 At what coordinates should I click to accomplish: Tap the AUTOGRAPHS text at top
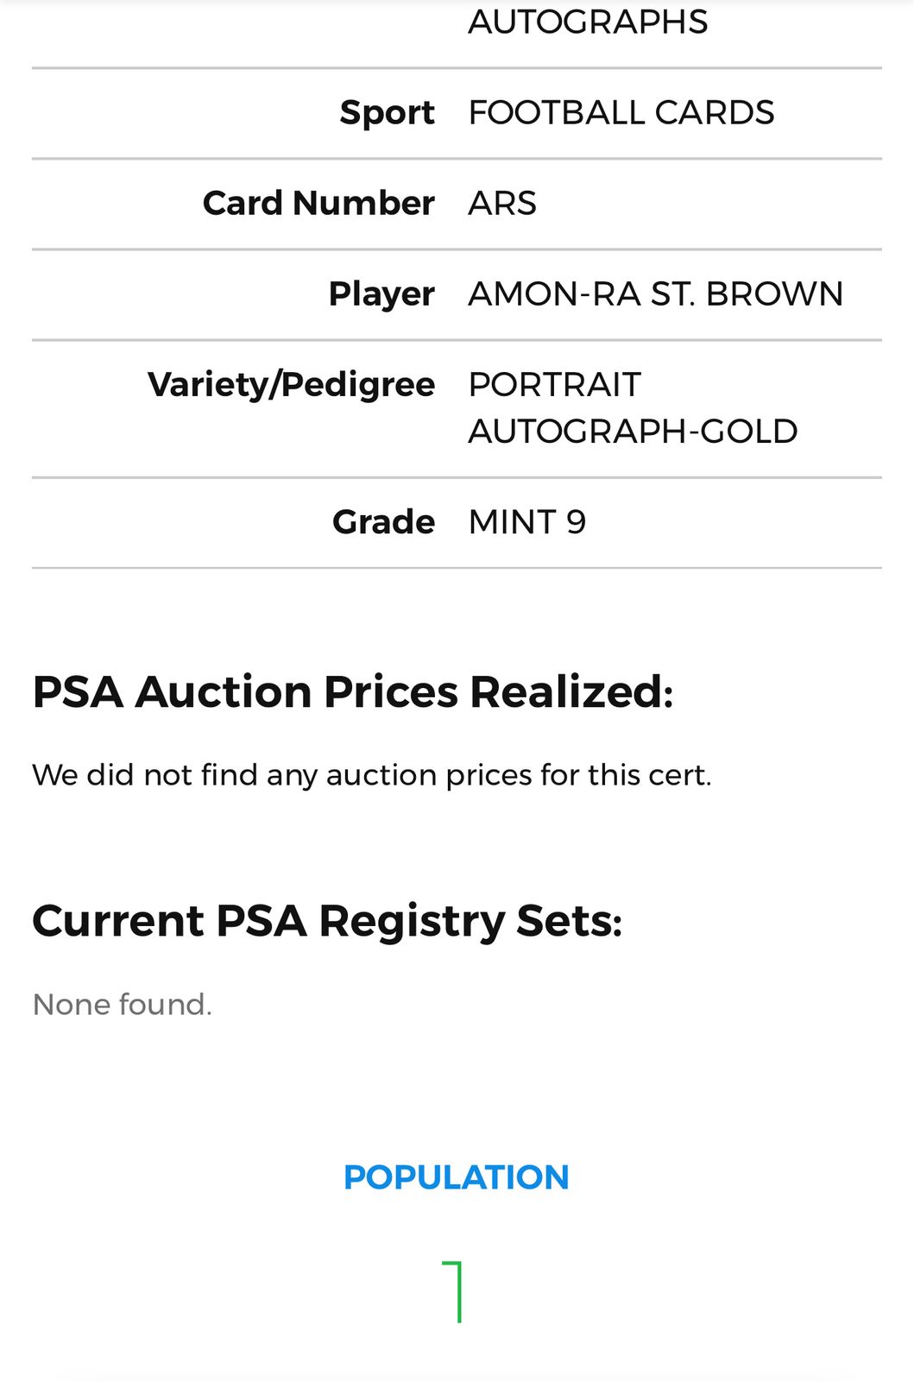click(x=588, y=22)
